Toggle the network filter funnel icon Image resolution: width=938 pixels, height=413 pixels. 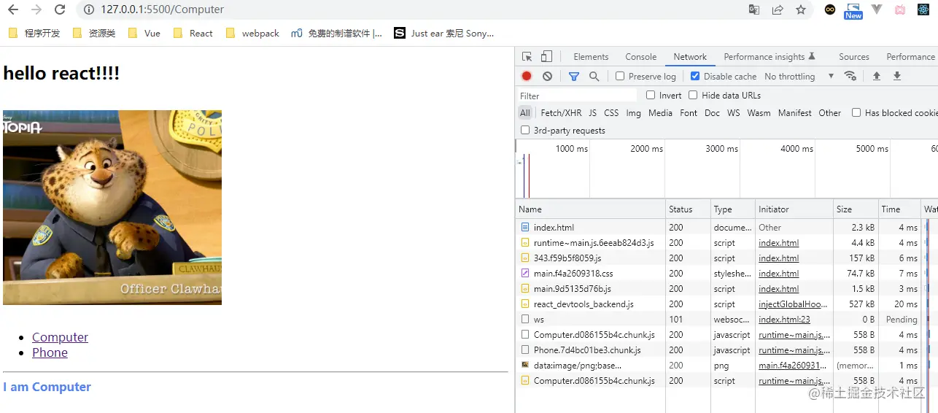tap(574, 76)
